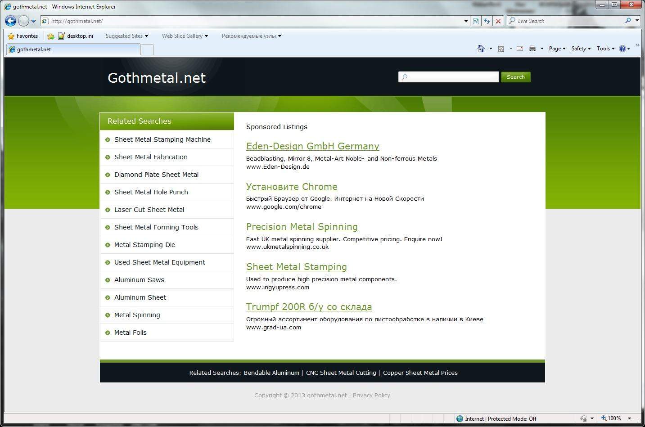This screenshot has height=427, width=645.
Task: Open Sheet Metal Fabrication related search
Action: 151,157
